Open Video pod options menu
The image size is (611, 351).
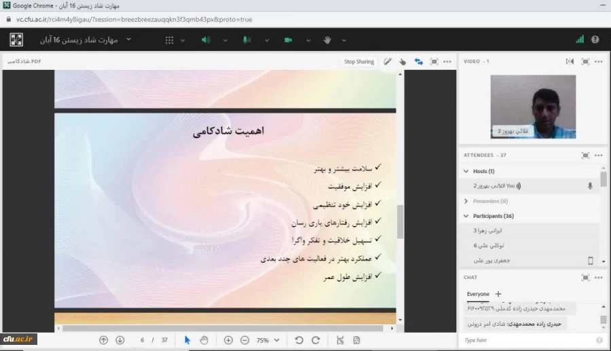pyautogui.click(x=599, y=62)
